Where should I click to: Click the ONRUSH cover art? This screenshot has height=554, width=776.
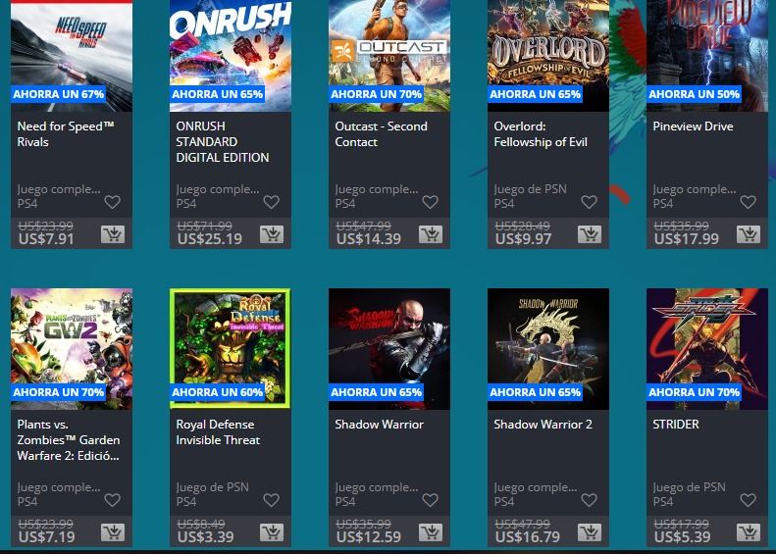tap(231, 55)
